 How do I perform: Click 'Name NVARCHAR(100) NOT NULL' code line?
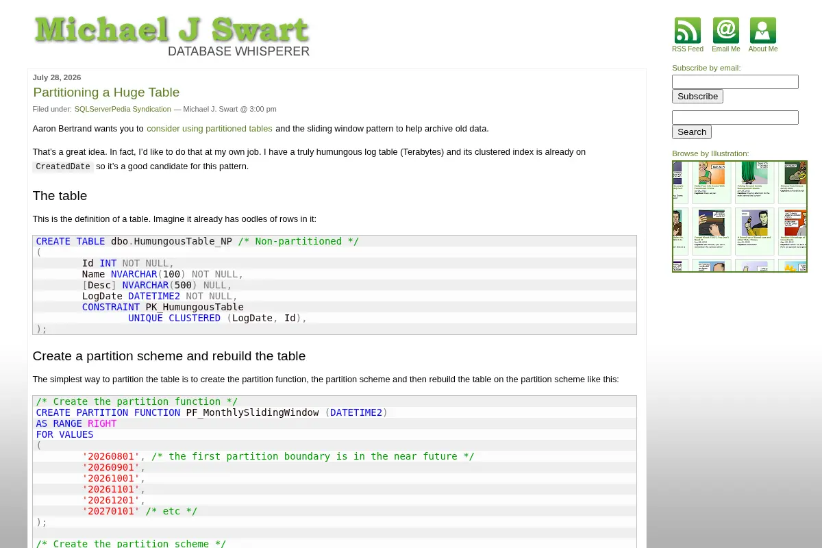[163, 274]
